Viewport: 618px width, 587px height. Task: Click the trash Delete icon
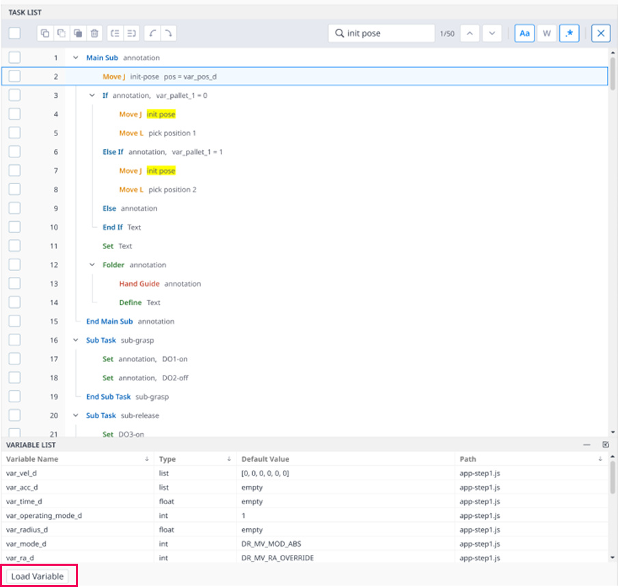pos(94,33)
